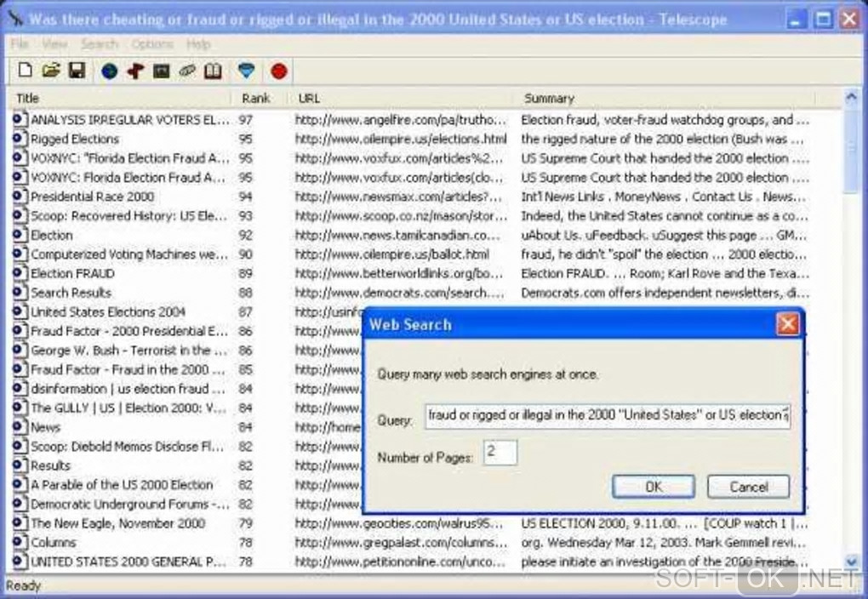Click the Save floppy disk icon

77,71
